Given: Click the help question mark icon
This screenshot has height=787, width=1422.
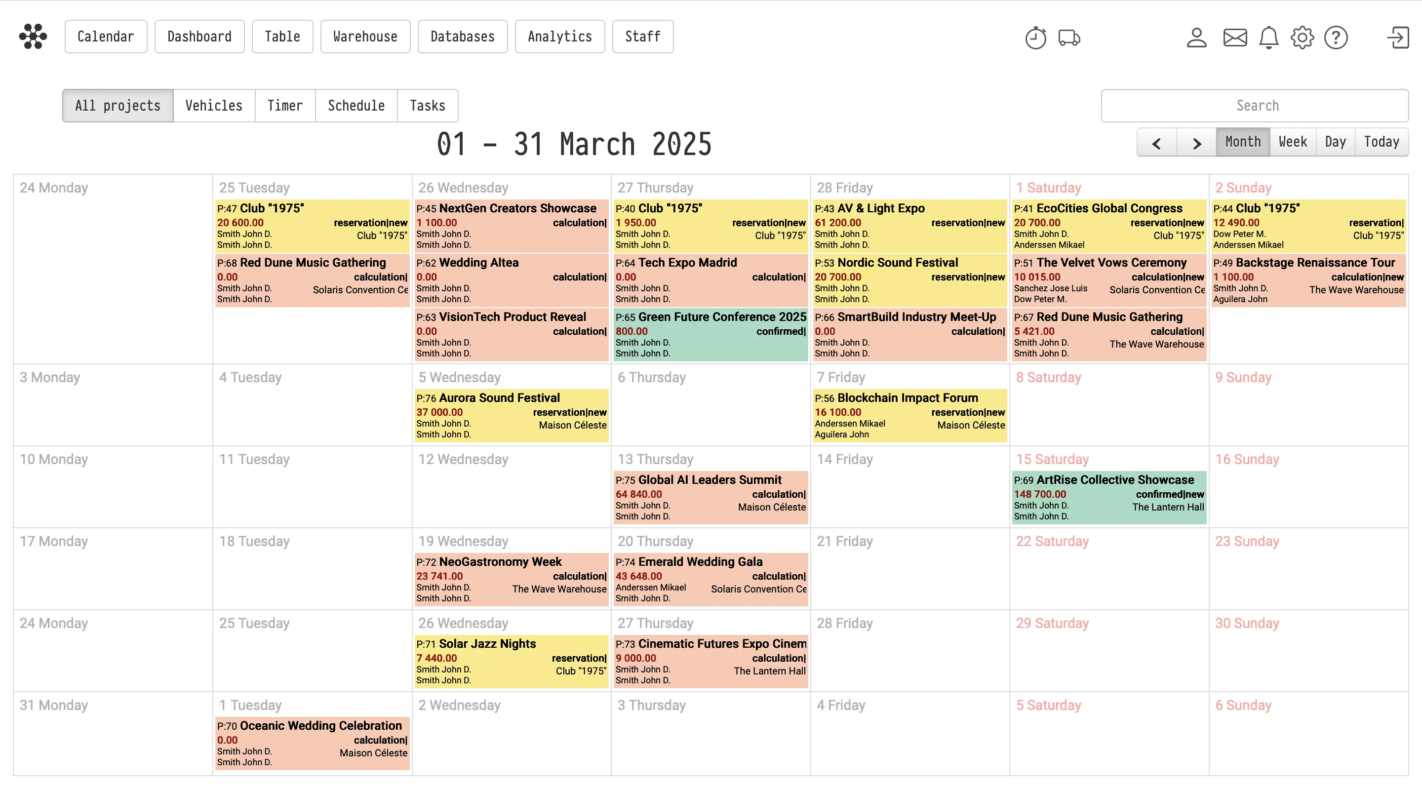Looking at the screenshot, I should coord(1336,38).
